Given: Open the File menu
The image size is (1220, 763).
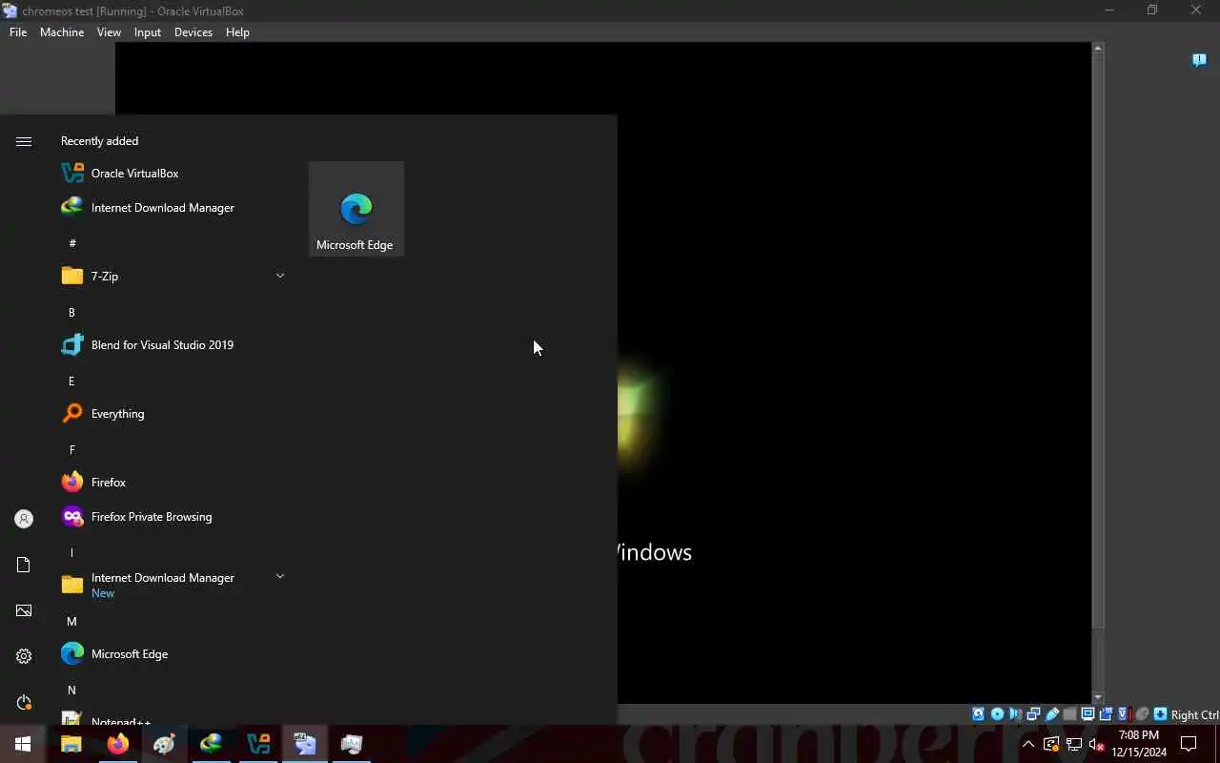Looking at the screenshot, I should point(18,31).
